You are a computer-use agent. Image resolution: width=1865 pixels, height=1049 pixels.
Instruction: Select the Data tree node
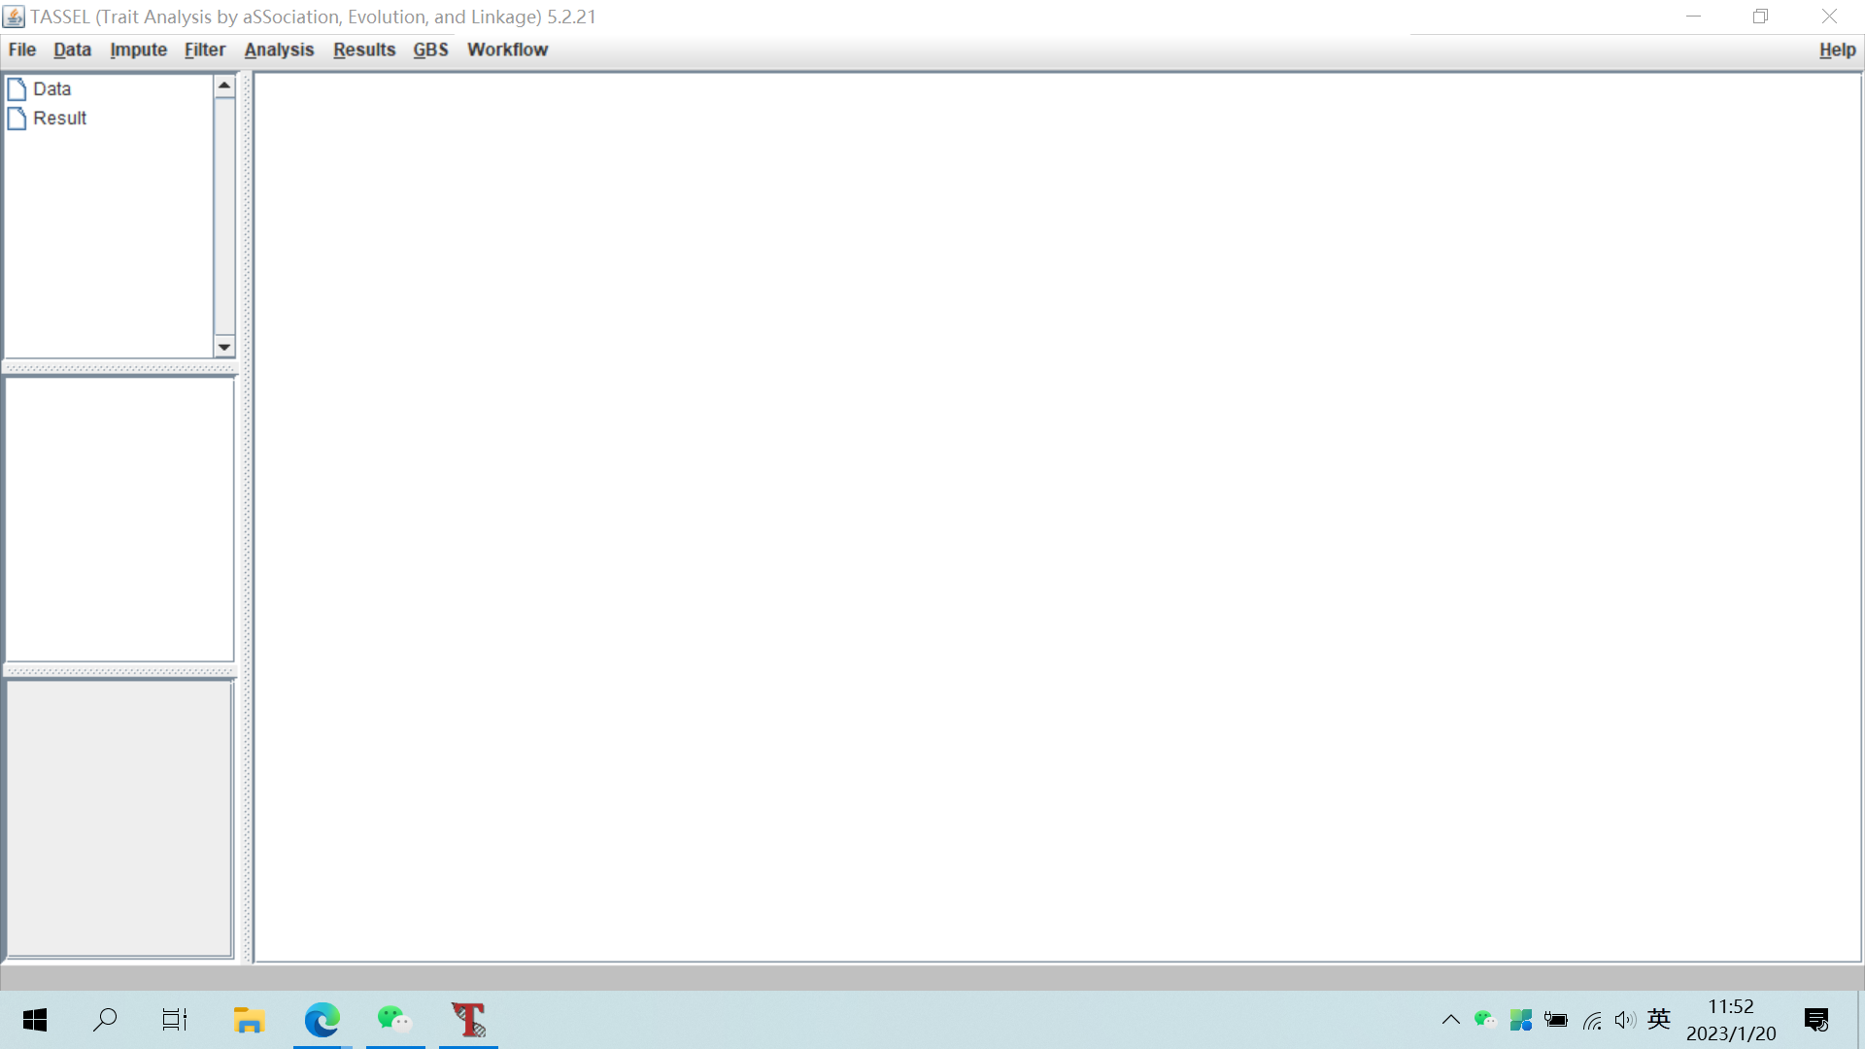tap(51, 88)
